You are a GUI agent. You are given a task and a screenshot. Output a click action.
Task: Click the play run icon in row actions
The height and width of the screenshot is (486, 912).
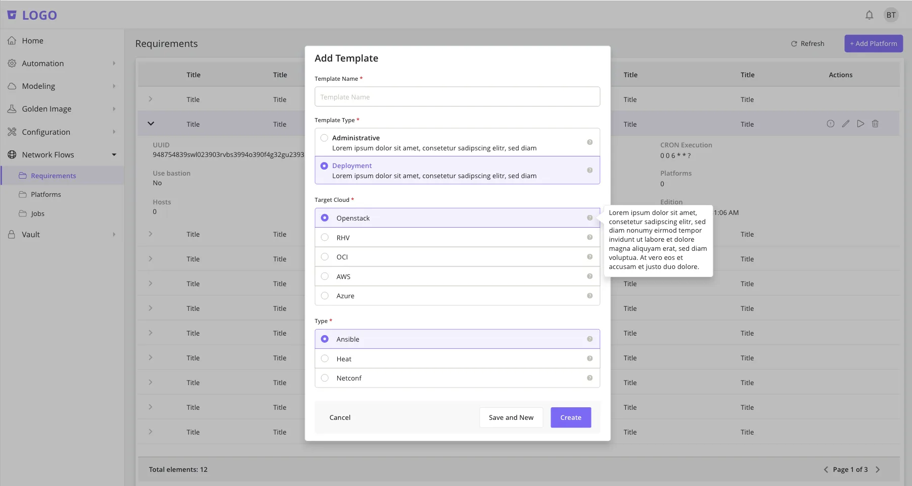point(860,124)
